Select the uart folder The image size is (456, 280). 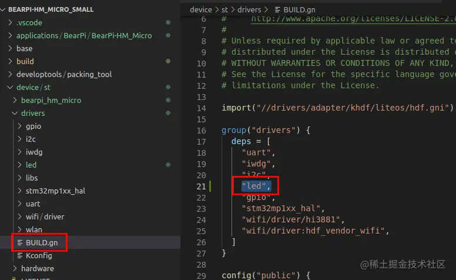[33, 204]
